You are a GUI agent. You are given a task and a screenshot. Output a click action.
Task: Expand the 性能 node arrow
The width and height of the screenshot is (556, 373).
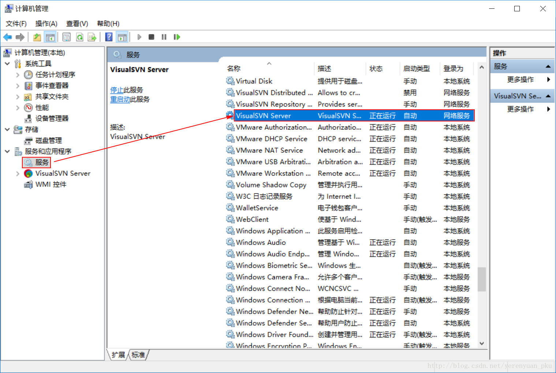[18, 108]
